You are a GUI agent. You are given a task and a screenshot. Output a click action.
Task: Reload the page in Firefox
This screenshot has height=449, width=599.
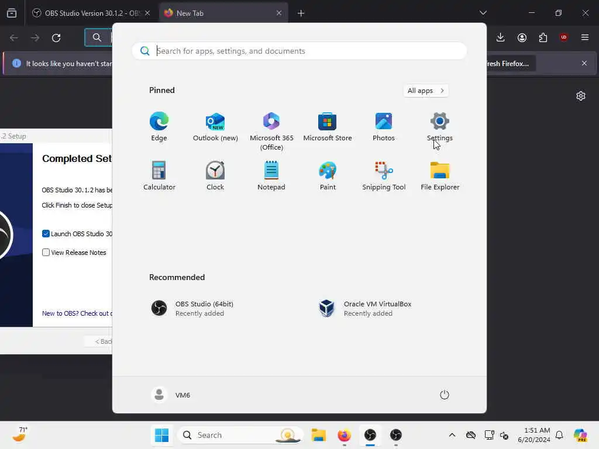pos(56,38)
